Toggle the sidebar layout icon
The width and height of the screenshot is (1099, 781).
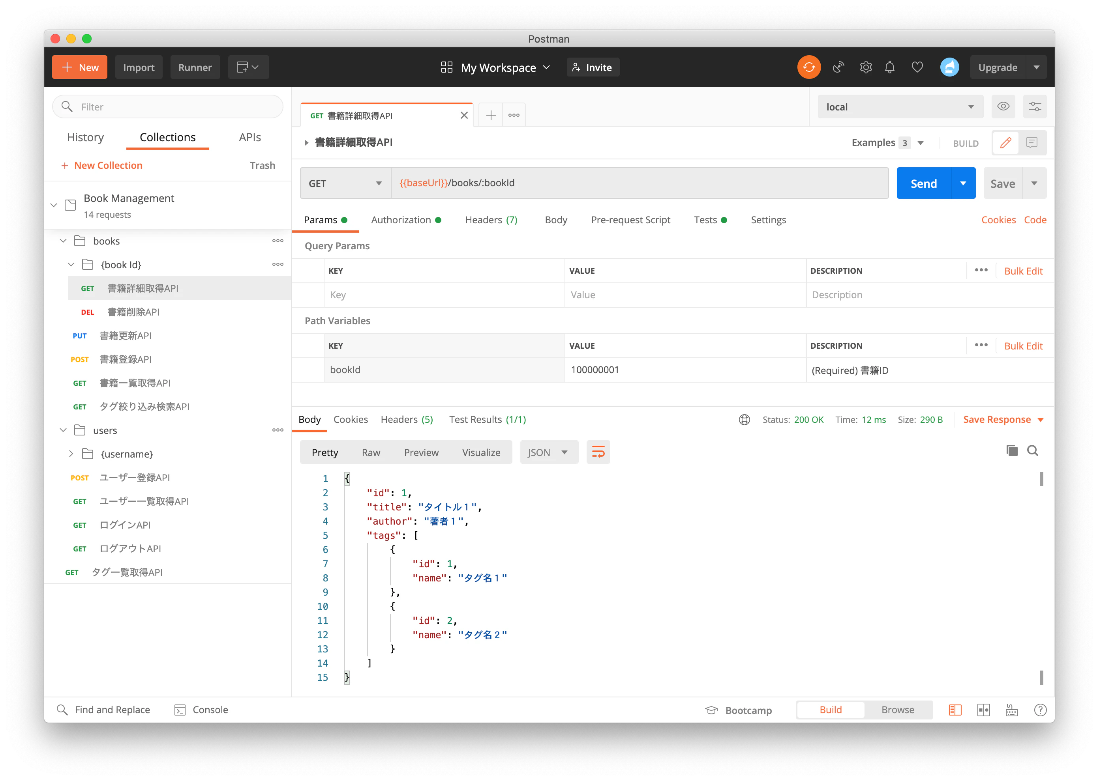pos(955,710)
